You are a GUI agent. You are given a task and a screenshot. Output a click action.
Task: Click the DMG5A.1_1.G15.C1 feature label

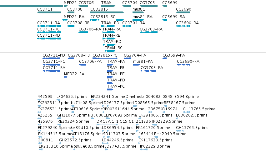tap(115, 121)
